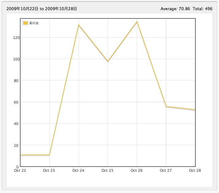
Task: Click the 120 y-axis label
Action: [x=14, y=37]
